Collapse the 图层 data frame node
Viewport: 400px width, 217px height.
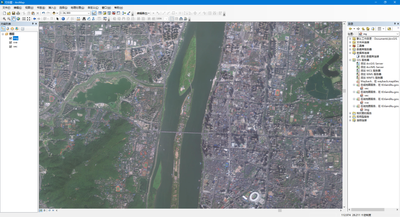click(3, 34)
